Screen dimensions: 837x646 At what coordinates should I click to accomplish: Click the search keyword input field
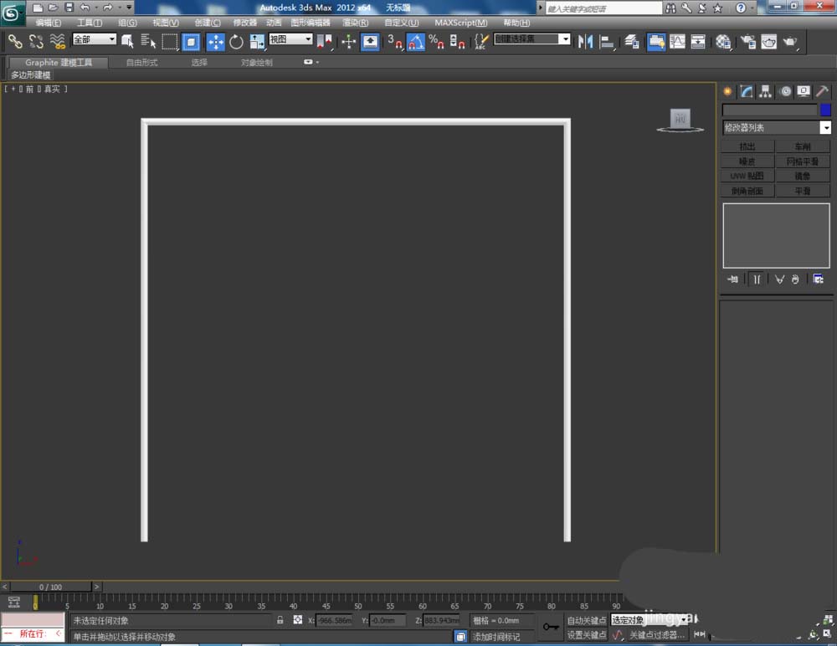[603, 8]
